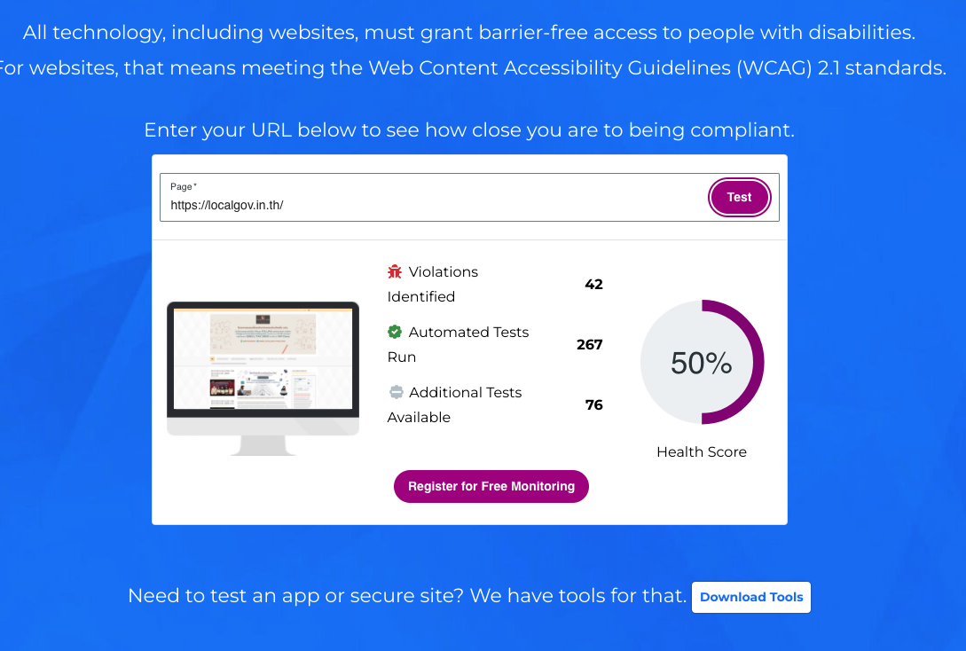Click the automated tests count 267

click(x=590, y=345)
